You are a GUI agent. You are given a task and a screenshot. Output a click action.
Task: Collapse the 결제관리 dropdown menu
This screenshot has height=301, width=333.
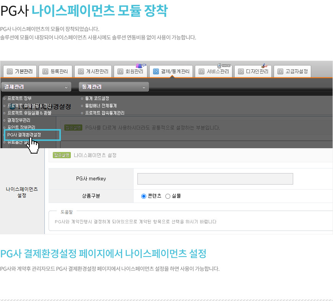coord(36,87)
